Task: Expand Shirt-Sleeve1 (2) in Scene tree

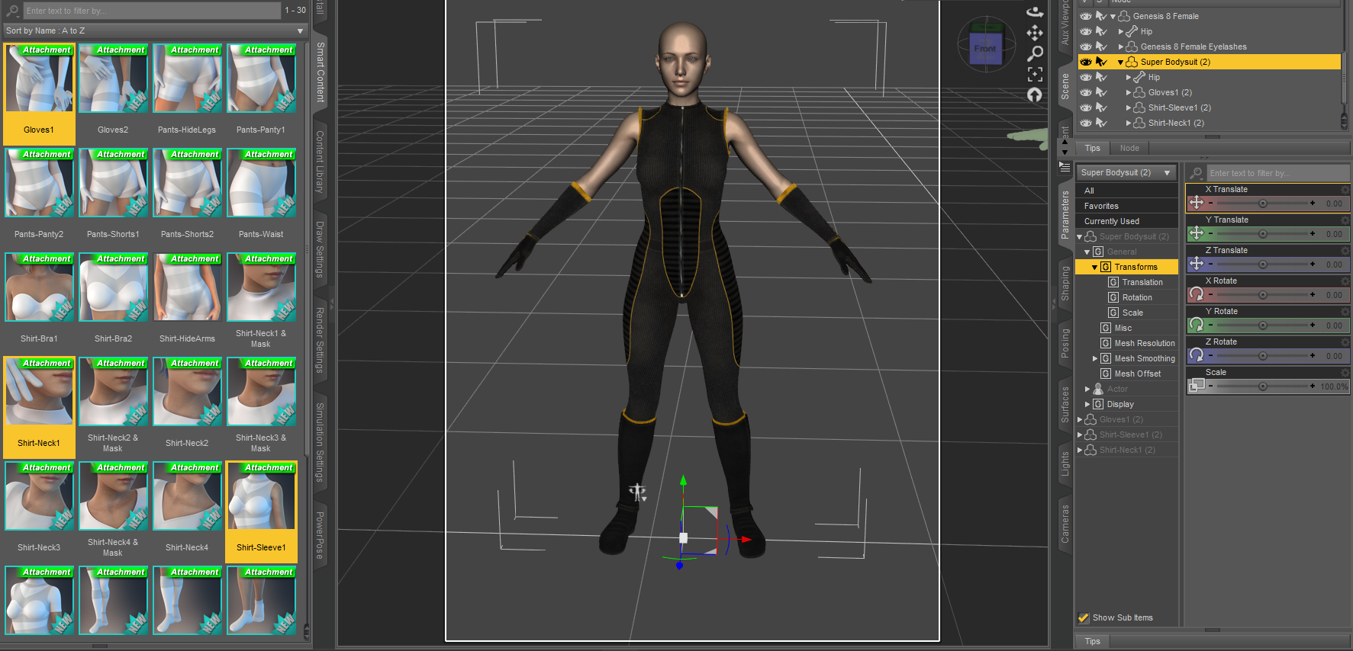Action: 1129,107
